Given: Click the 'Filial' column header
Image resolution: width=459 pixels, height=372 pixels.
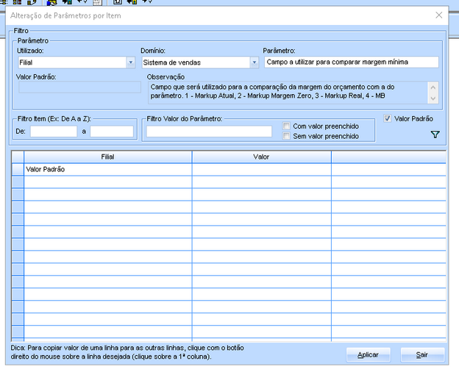Looking at the screenshot, I should pyautogui.click(x=107, y=157).
